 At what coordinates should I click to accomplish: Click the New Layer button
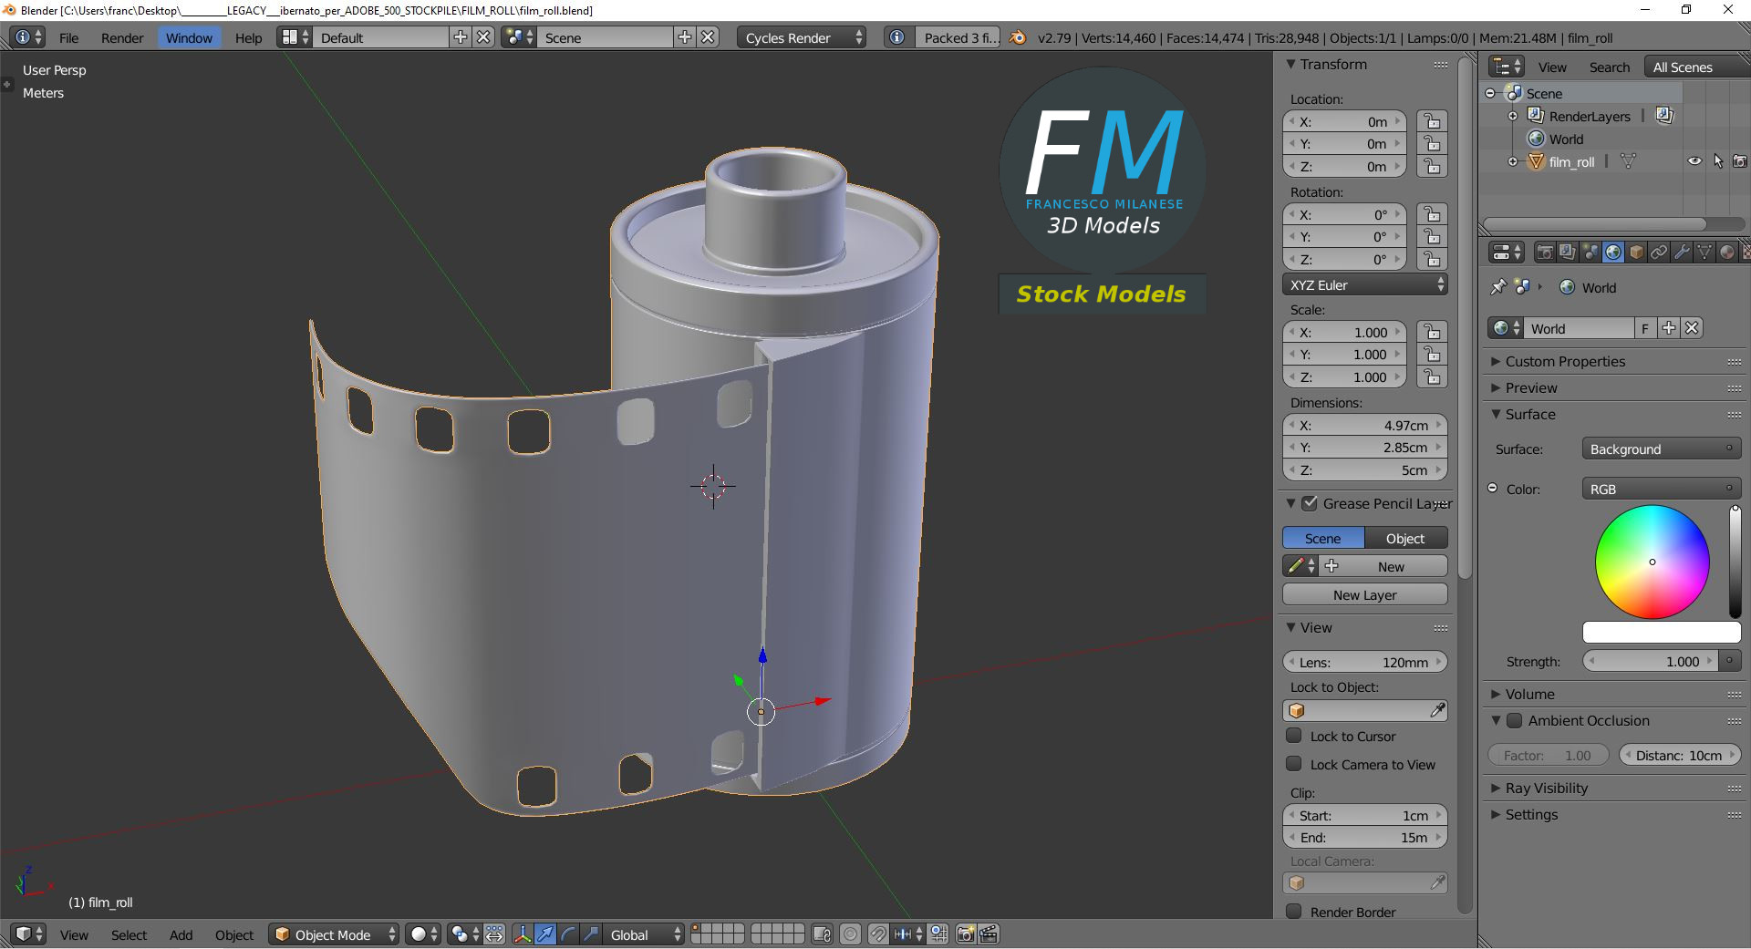click(1365, 594)
